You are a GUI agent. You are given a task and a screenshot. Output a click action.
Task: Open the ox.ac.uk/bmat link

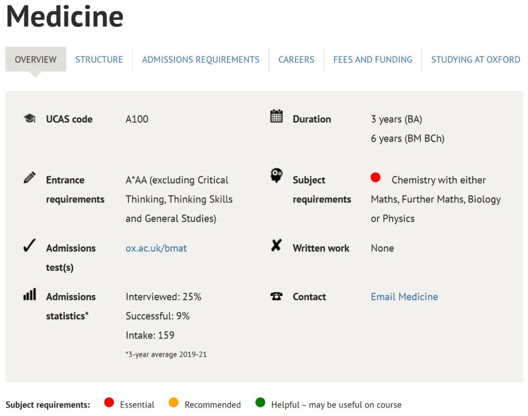click(156, 248)
